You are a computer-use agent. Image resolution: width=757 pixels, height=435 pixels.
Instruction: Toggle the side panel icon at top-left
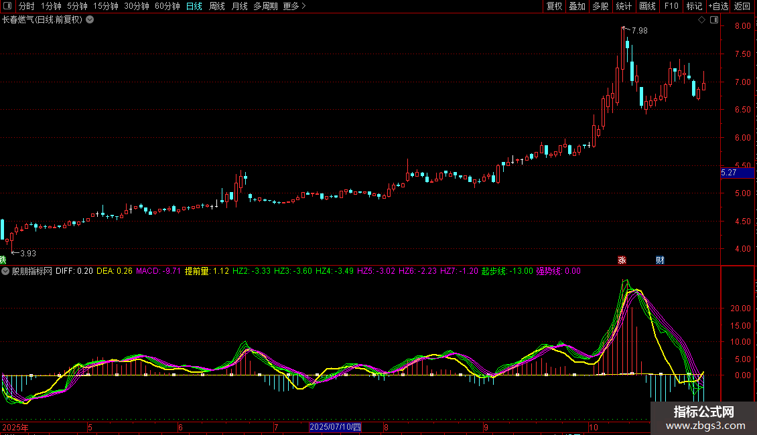coord(7,6)
